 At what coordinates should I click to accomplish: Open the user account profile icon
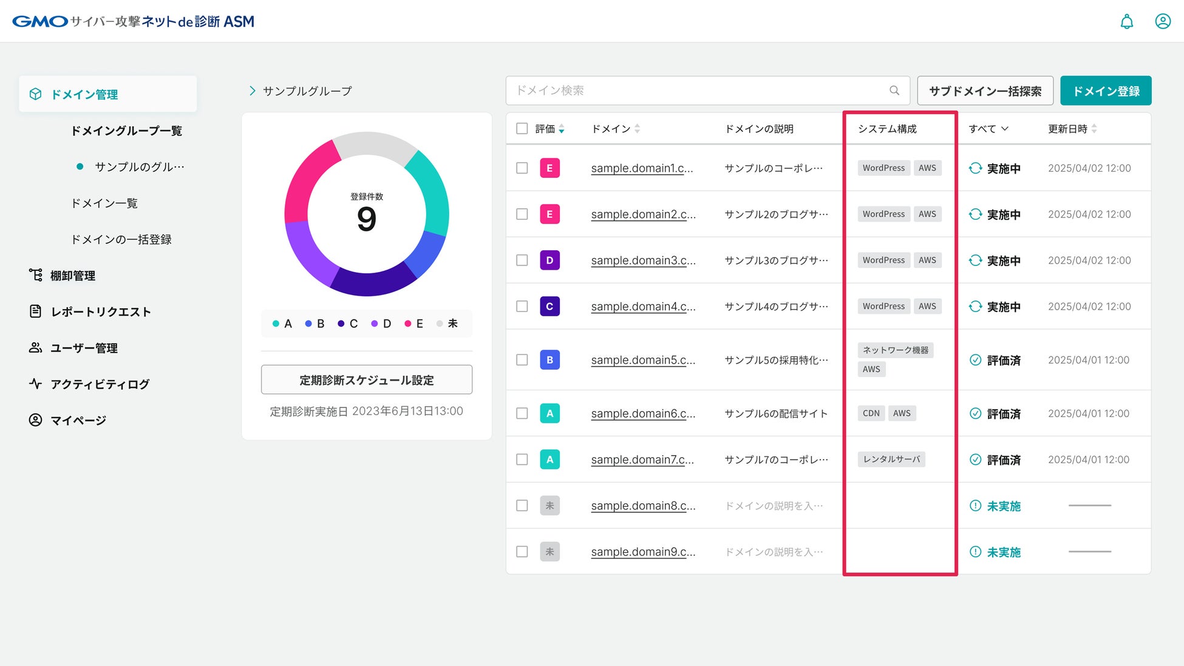tap(1162, 22)
